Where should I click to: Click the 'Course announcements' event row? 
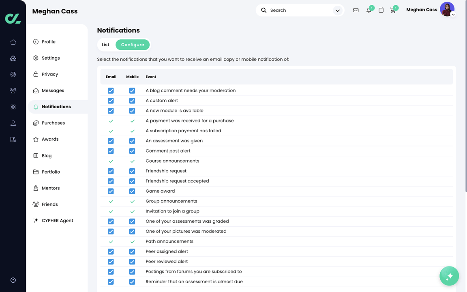point(276,161)
